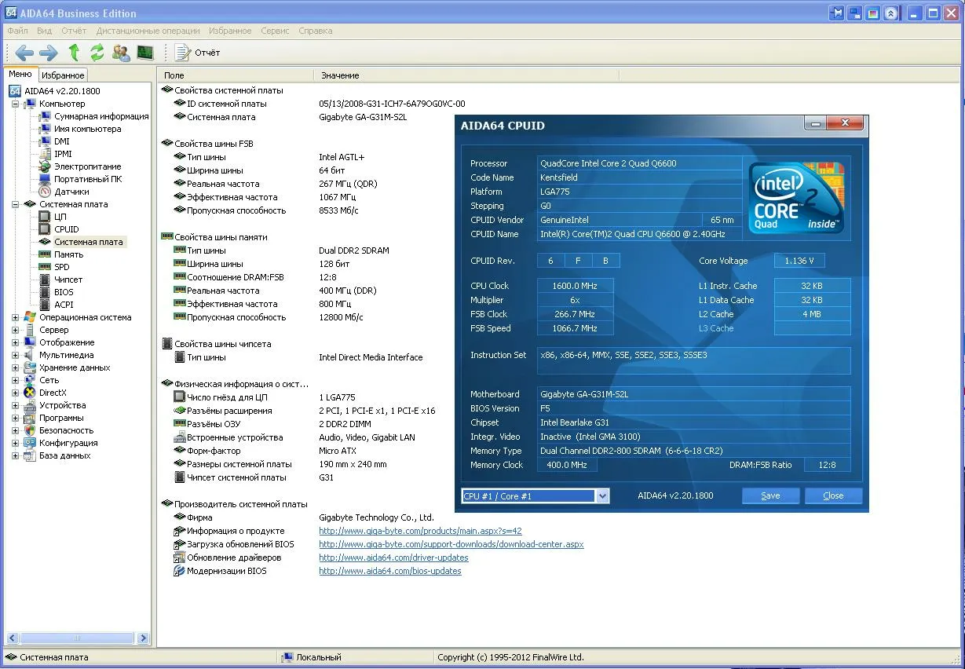Open the aida64.com driver-updates link

[393, 557]
